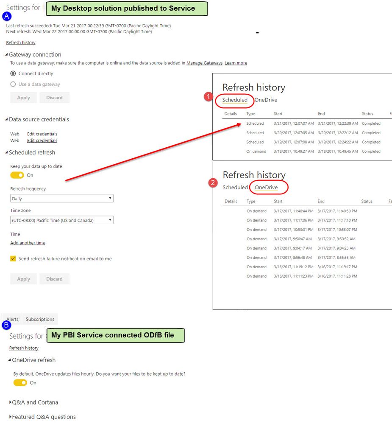
Task: Open the Subscriptions tab
Action: 40,319
